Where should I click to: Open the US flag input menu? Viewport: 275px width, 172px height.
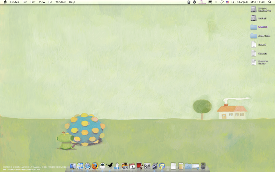point(227,2)
